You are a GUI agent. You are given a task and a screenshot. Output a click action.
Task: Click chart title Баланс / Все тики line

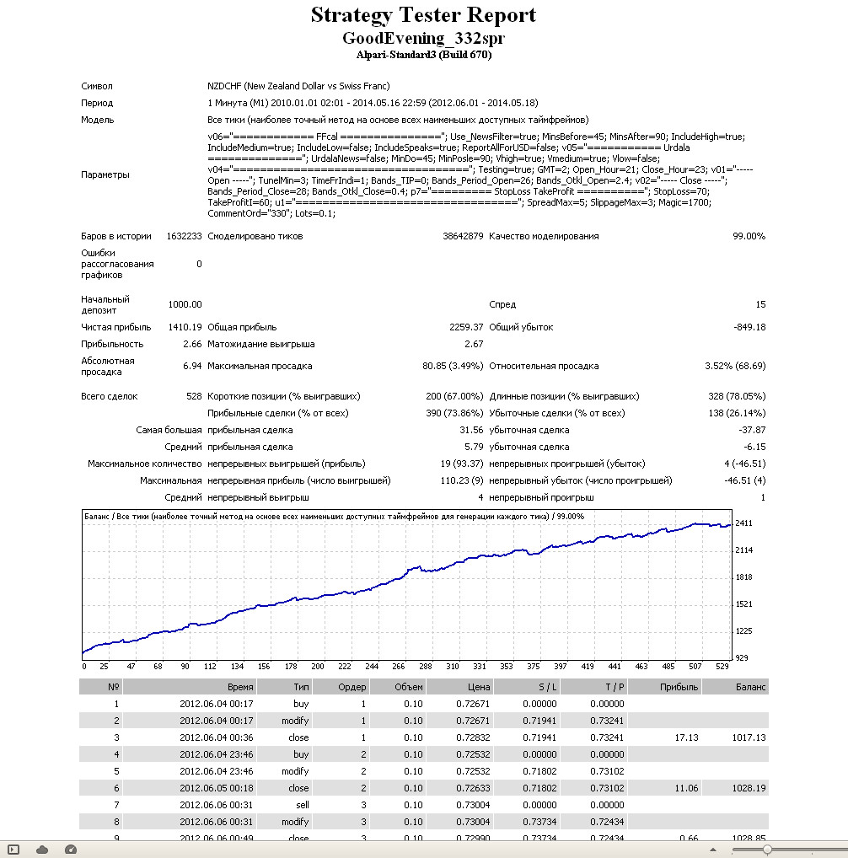point(334,517)
